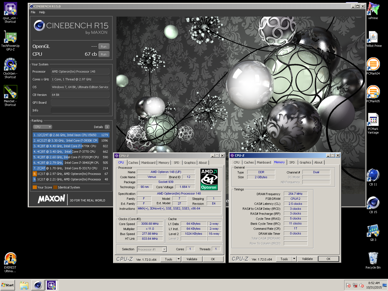Image resolution: width=388 pixels, height=291 pixels.
Task: Click the muted volume tray icon
Action: click(362, 285)
